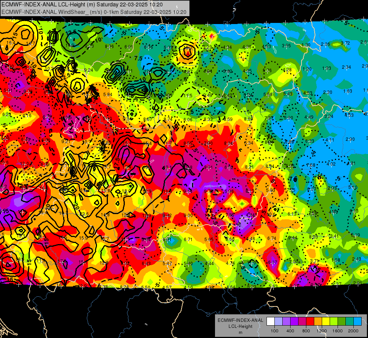The image size is (368, 338).
Task: Click legend tick label 1600
Action: 338,331
